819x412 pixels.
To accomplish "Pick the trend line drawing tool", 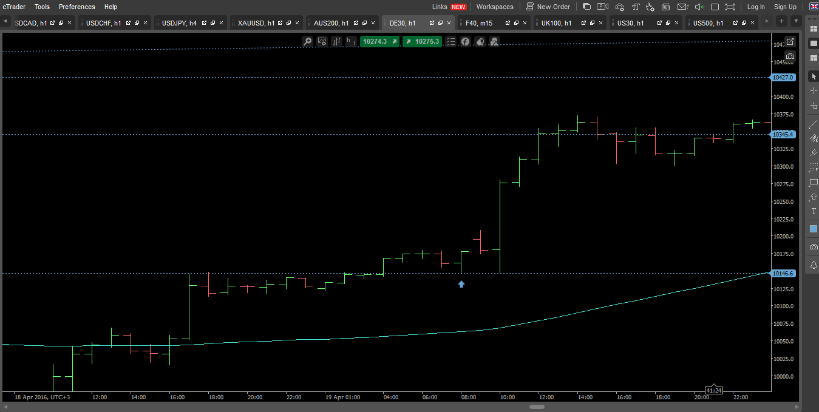I will coord(814,124).
